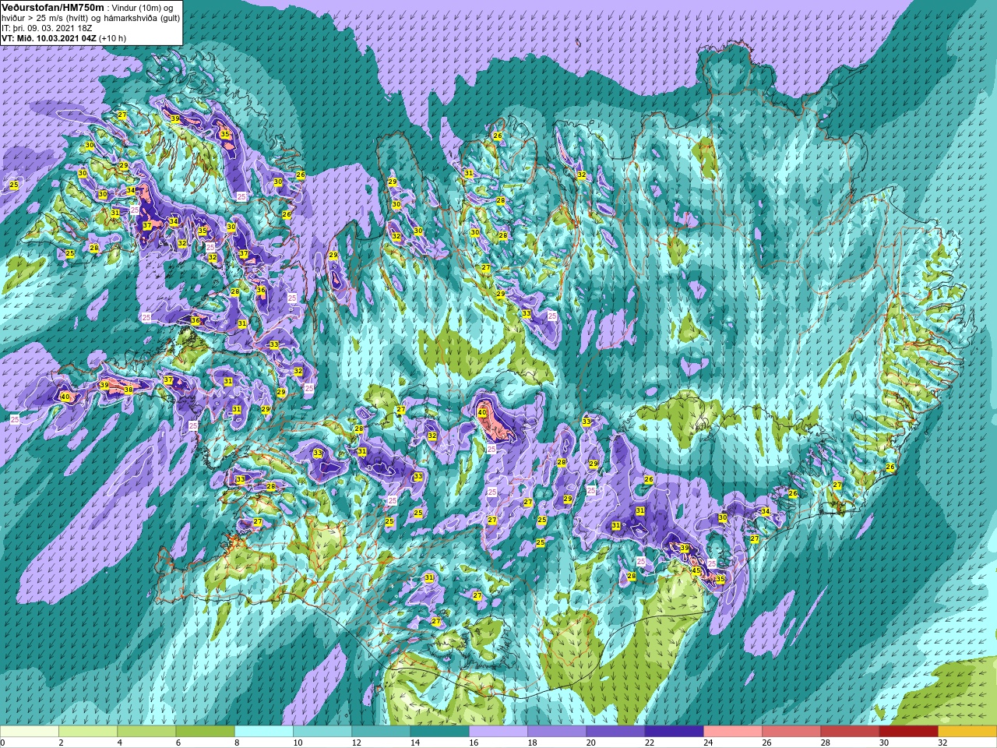Click the 24–26 m/s light pink swatch
This screenshot has height=748, width=997.
click(x=733, y=732)
